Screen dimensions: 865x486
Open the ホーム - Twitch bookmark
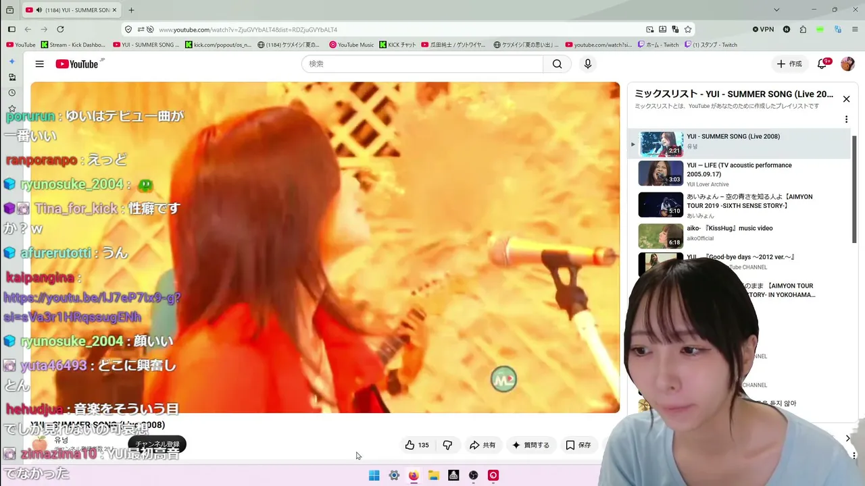pyautogui.click(x=658, y=45)
